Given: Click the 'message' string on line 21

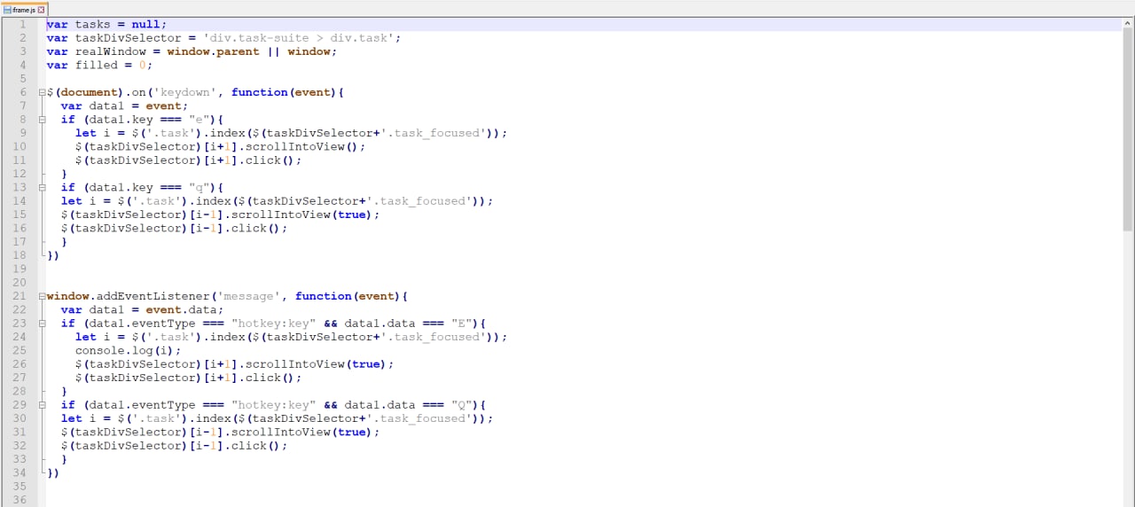Looking at the screenshot, I should [248, 296].
